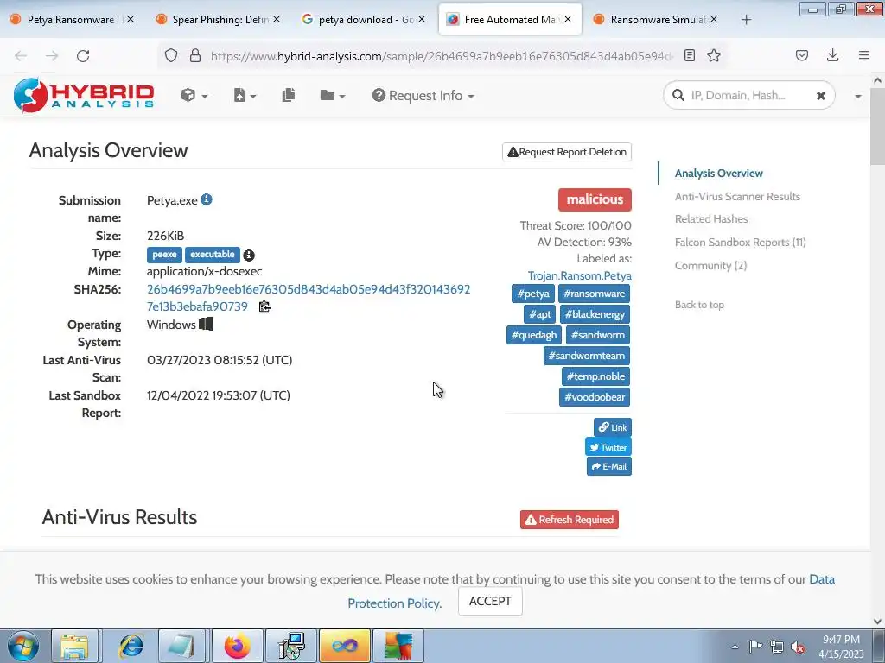Viewport: 885px width, 663px height.
Task: Expand the Request Info menu
Action: click(423, 95)
